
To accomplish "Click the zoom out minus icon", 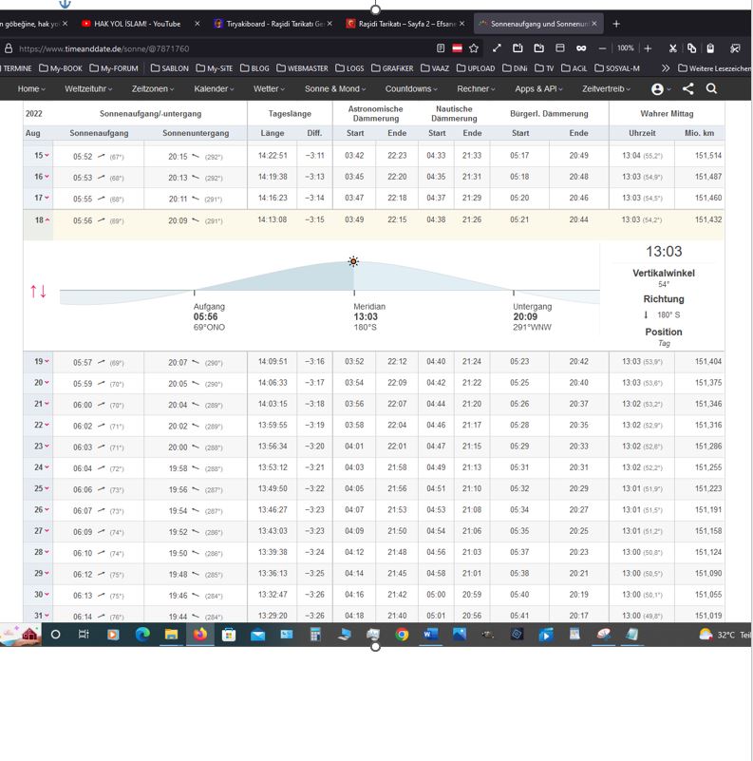I will point(602,48).
